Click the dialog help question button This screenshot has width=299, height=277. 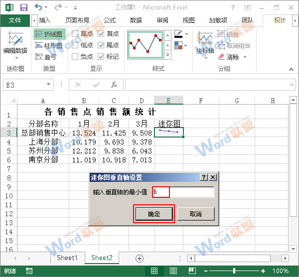pyautogui.click(x=204, y=177)
